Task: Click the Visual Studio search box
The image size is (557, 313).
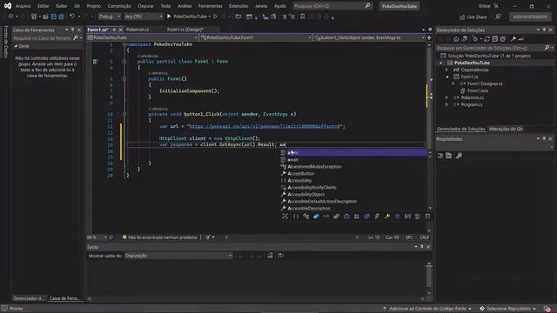Action: pos(332,6)
